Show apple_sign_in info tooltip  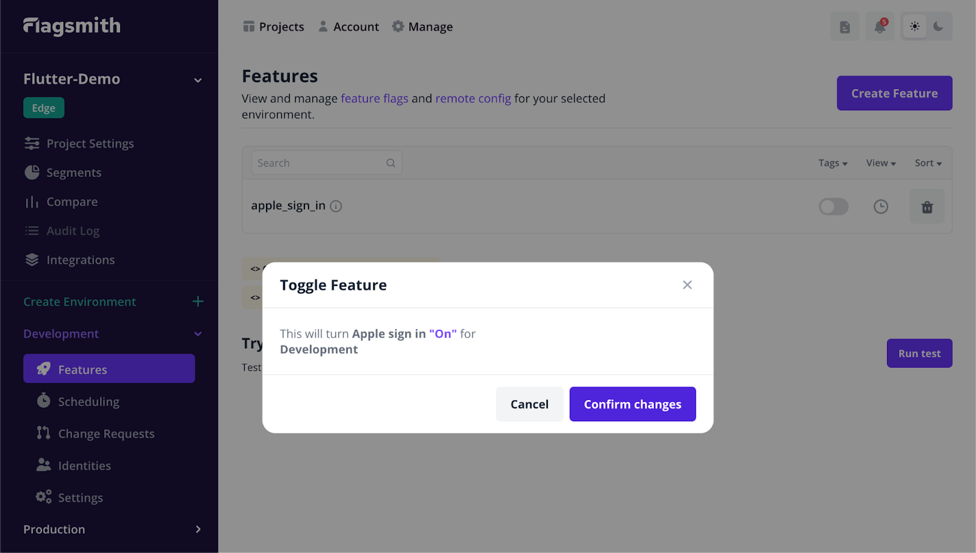tap(335, 206)
